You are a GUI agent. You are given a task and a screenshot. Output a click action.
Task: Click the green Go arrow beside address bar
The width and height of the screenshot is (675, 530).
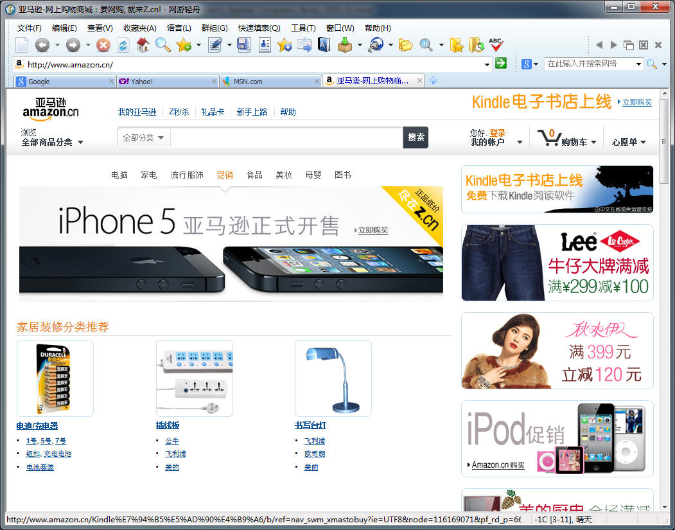tap(501, 64)
